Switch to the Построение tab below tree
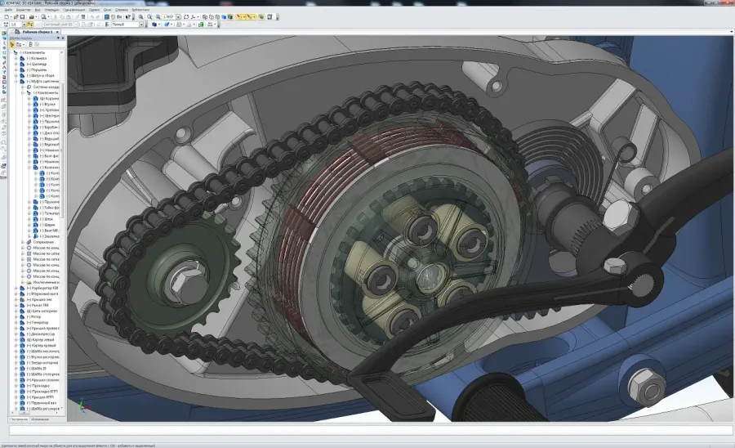Image resolution: width=735 pixels, height=448 pixels. pyautogui.click(x=20, y=419)
